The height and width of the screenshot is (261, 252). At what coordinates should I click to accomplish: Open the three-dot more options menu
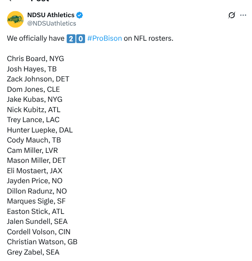243,15
